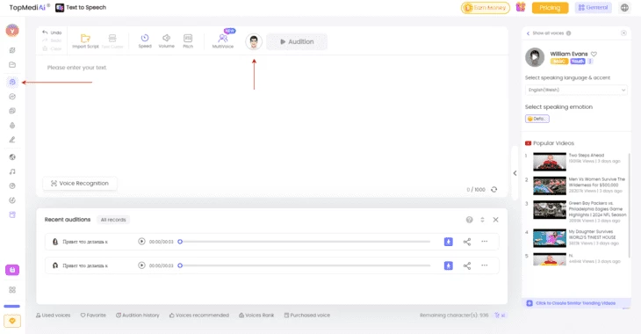Image resolution: width=641 pixels, height=334 pixels.
Task: Click the orange heart badge at sidebar bottom
Action: pos(12,321)
